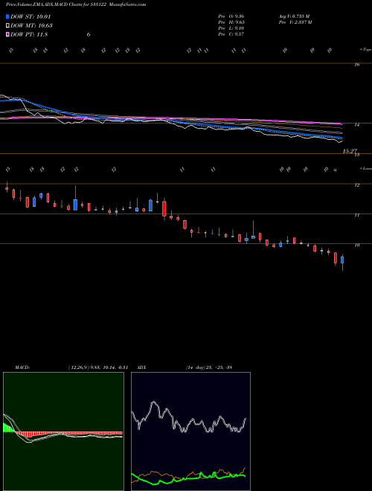Click the 'Pre H: 9.65' value
Image resolution: width=372 pixels, height=491 pixels.
[231, 22]
